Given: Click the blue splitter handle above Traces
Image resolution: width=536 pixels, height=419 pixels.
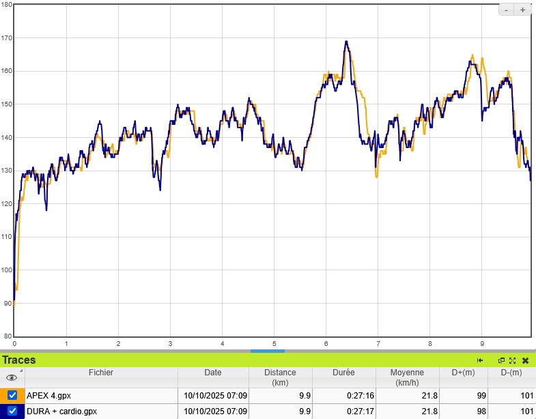Looking at the screenshot, I should click(268, 351).
